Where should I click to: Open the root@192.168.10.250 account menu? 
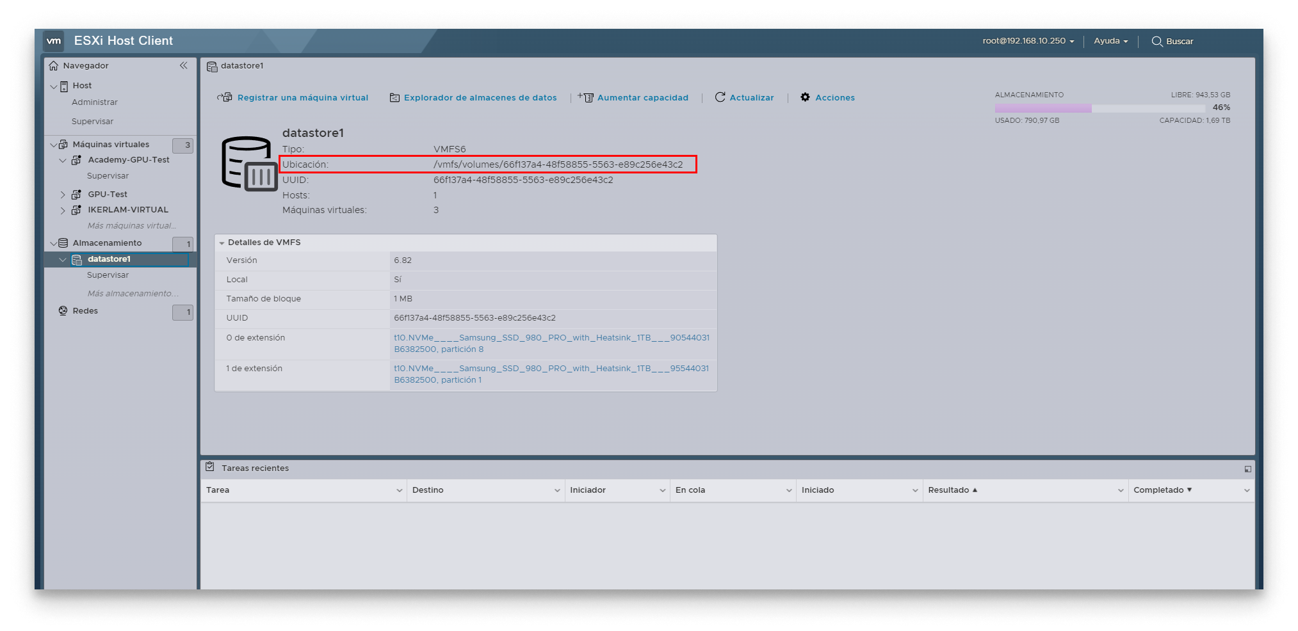[x=1026, y=41]
